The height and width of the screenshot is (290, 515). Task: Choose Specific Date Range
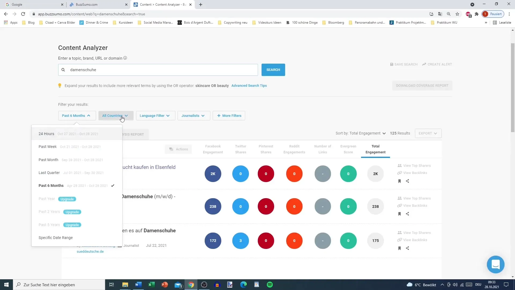pyautogui.click(x=77, y=238)
